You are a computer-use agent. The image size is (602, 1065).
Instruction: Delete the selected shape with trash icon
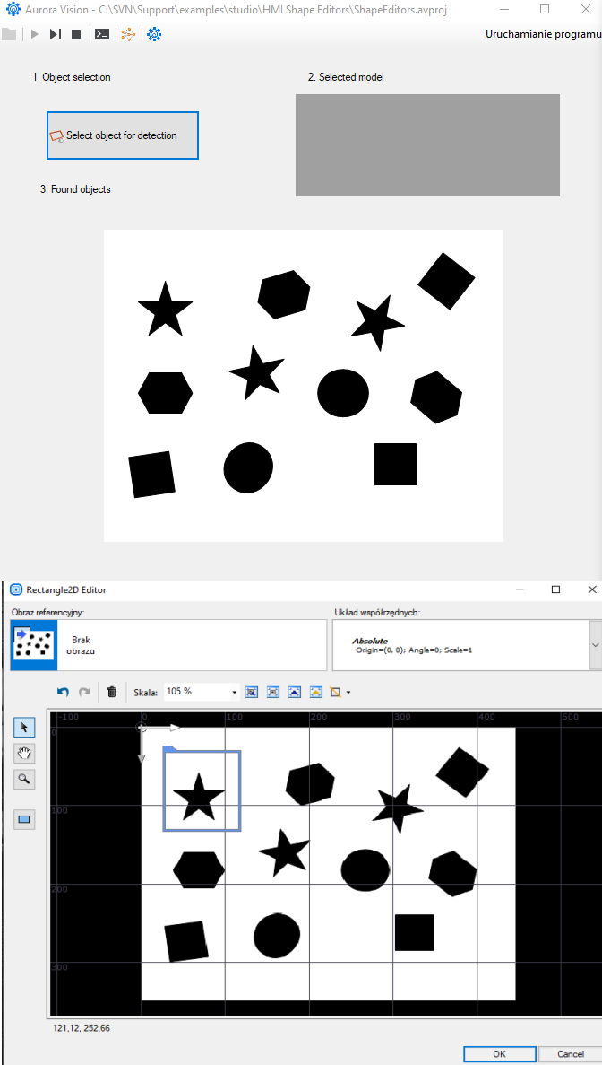[112, 692]
